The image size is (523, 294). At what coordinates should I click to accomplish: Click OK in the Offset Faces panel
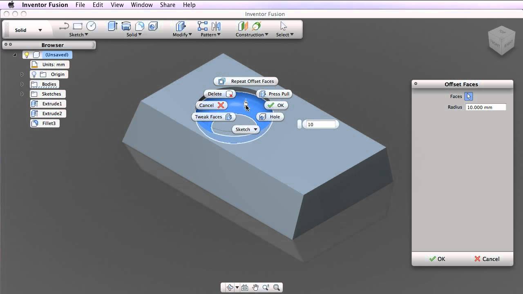(x=437, y=259)
